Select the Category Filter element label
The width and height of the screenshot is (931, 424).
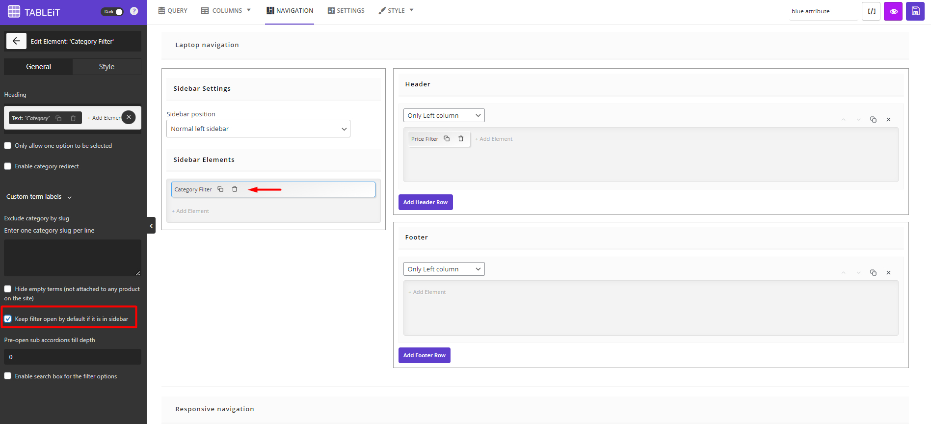(193, 189)
